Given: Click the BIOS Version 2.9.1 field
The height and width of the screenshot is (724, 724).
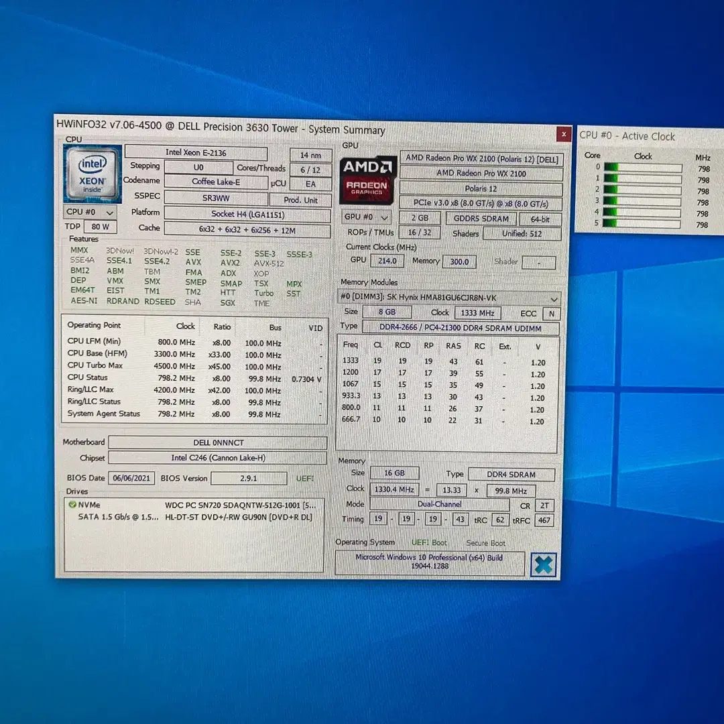Looking at the screenshot, I should pos(249,479).
